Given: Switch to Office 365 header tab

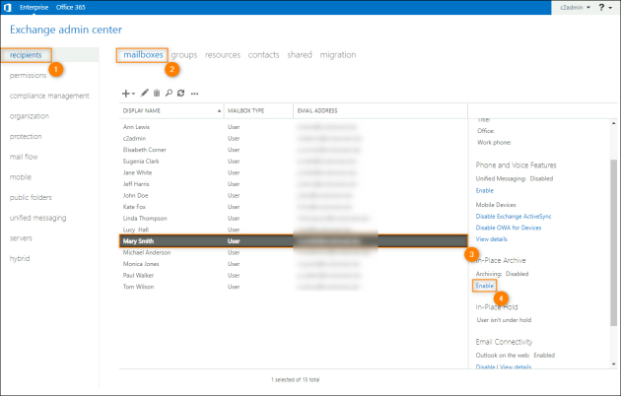Looking at the screenshot, I should click(x=71, y=7).
